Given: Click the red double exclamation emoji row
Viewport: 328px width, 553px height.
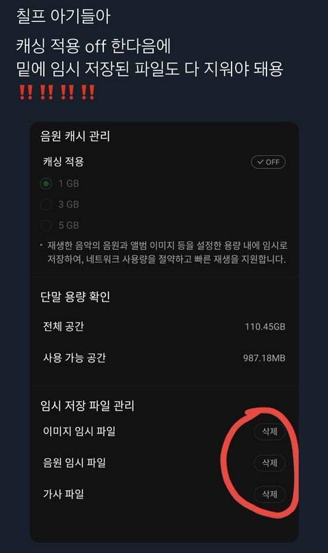Looking at the screenshot, I should coord(57,92).
